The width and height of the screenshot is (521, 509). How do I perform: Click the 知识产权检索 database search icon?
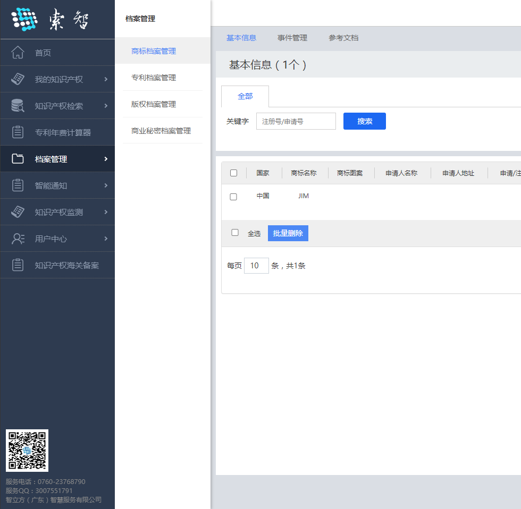[18, 106]
